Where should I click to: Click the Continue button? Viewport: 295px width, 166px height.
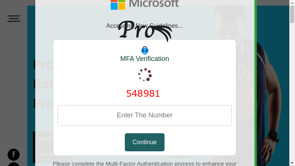(144, 142)
